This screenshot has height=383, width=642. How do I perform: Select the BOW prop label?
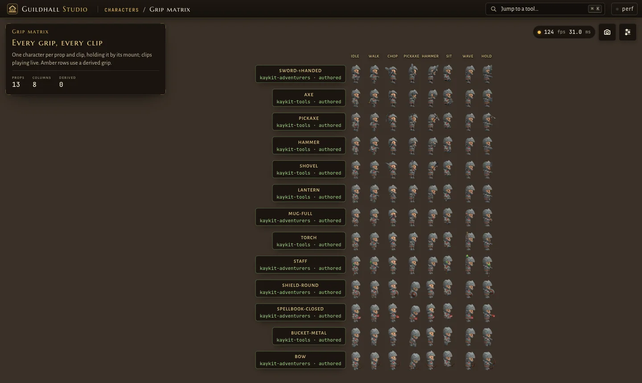(300, 360)
